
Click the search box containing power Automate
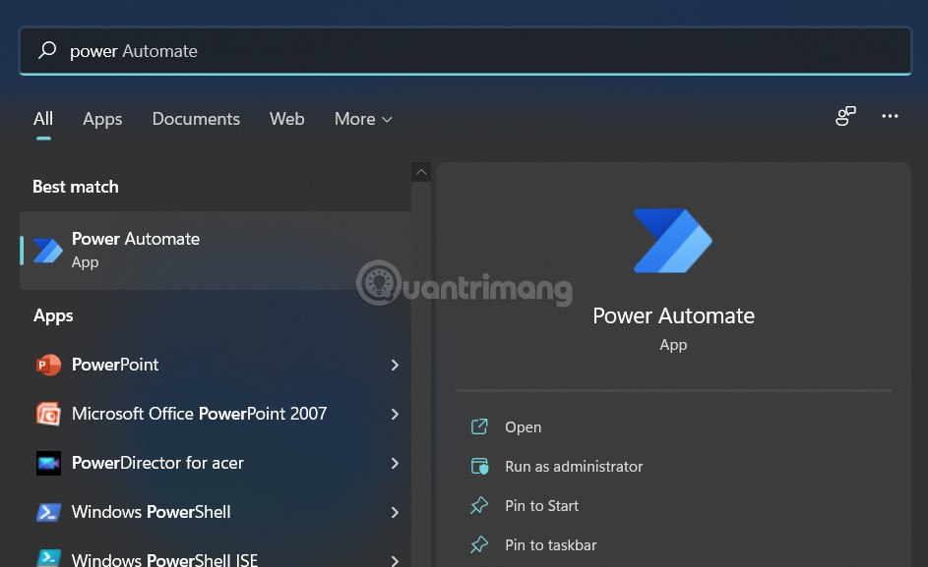click(x=465, y=51)
